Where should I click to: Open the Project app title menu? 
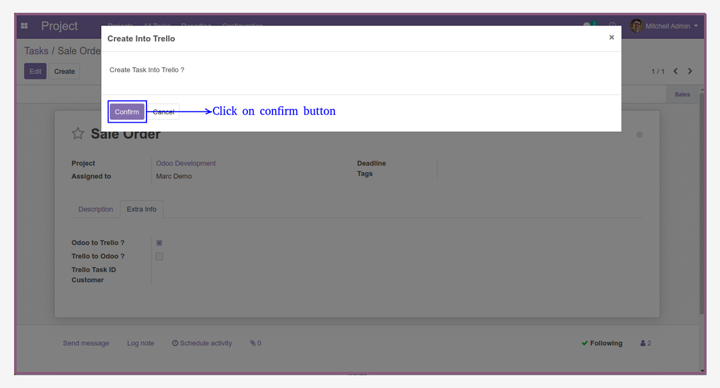tap(59, 26)
